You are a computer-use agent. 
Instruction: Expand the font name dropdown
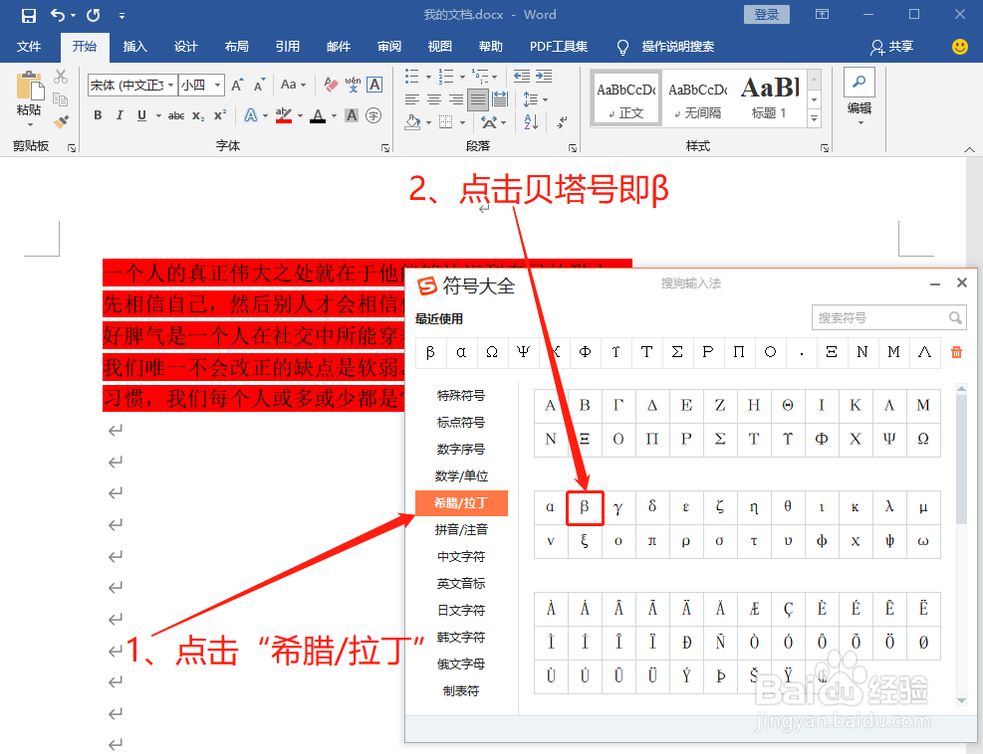[x=171, y=85]
